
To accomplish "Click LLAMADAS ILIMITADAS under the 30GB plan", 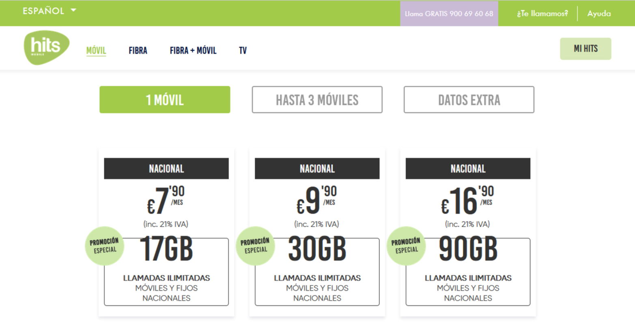I will [x=317, y=278].
